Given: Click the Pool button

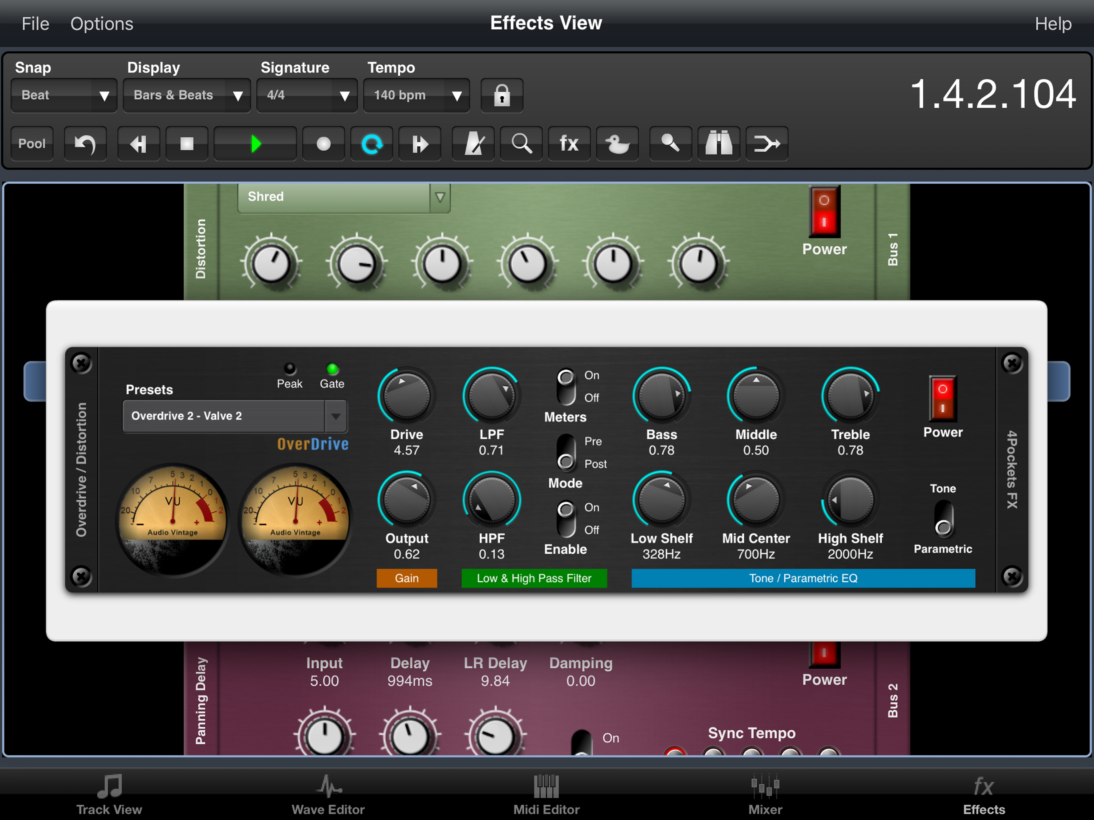Looking at the screenshot, I should 32,144.
